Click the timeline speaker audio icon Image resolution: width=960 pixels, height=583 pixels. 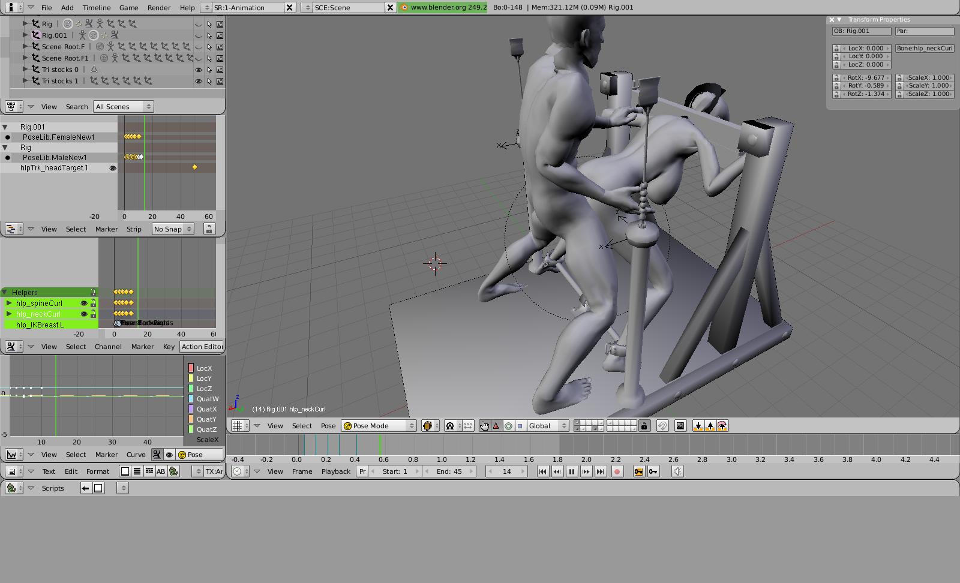pos(677,471)
